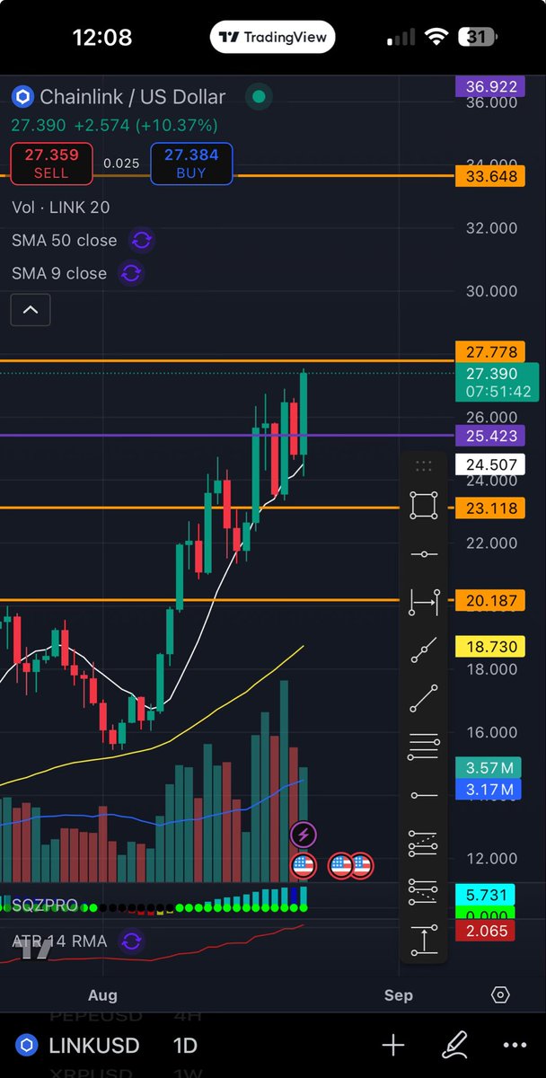Open the three-dots more menu
This screenshot has width=546, height=1078.
(x=515, y=1046)
